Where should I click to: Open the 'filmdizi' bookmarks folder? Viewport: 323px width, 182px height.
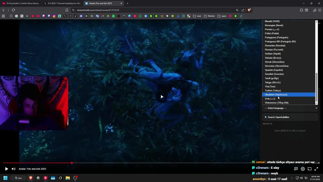(209, 16)
